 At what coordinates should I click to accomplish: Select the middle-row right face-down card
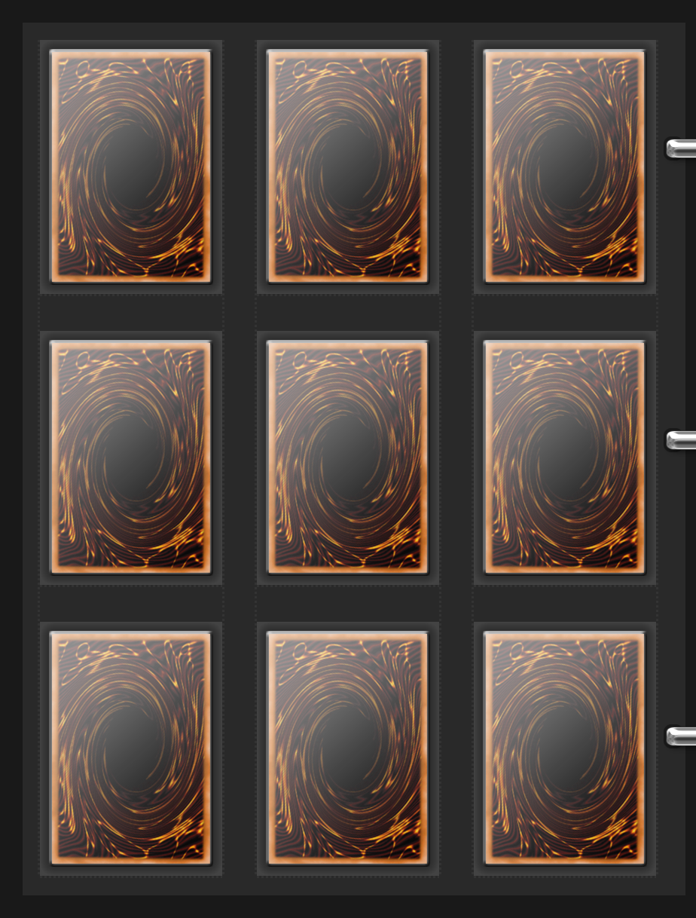[x=564, y=457]
